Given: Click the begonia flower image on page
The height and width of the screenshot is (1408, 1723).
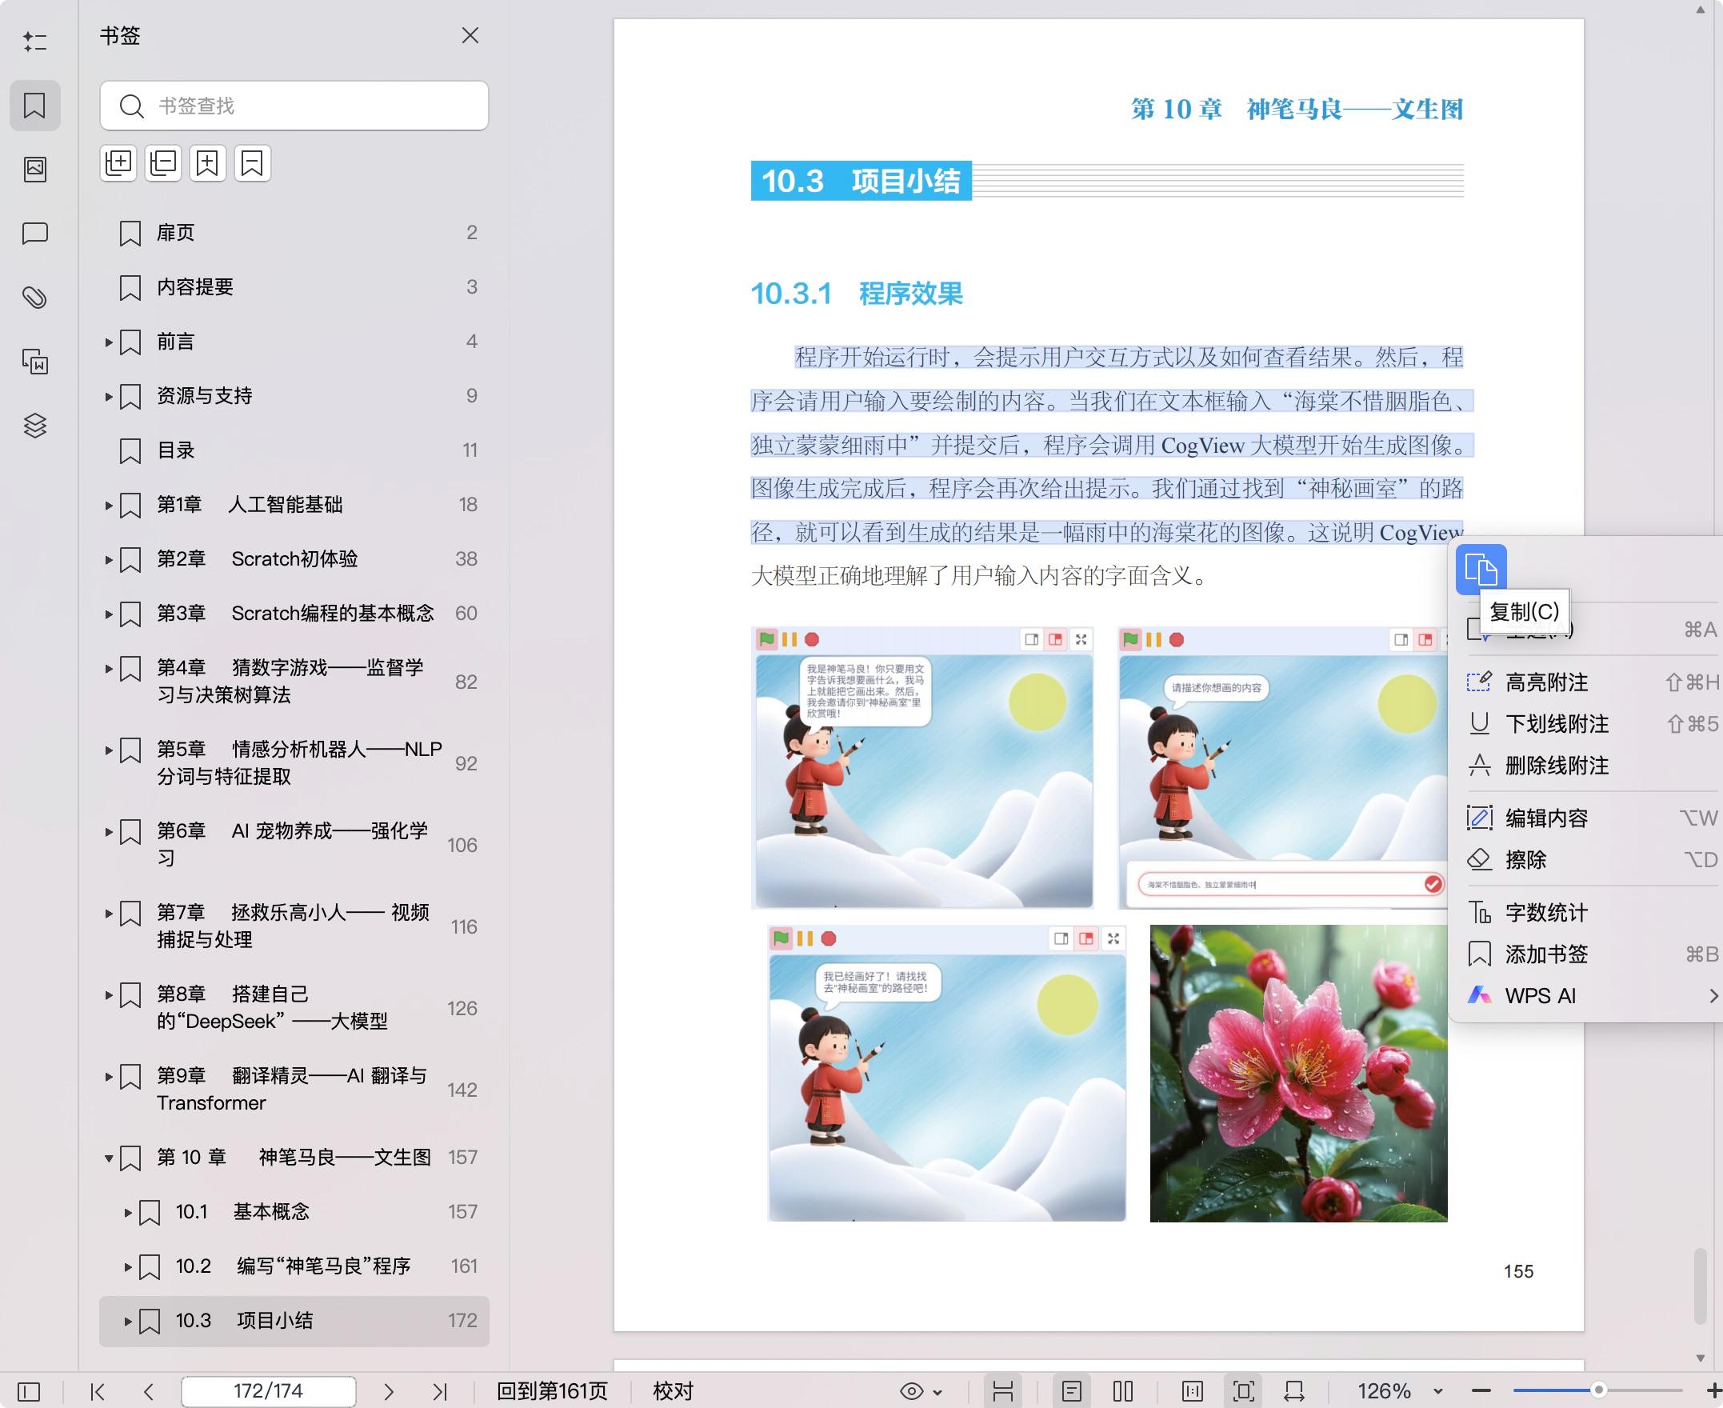Looking at the screenshot, I should 1298,1073.
